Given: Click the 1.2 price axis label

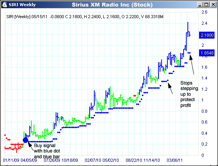Looking at the screenshot, I should click(204, 89).
